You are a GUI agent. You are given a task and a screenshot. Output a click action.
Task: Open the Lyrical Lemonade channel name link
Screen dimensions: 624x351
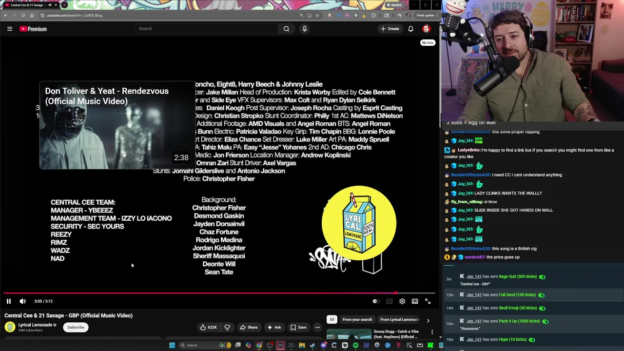[35, 325]
